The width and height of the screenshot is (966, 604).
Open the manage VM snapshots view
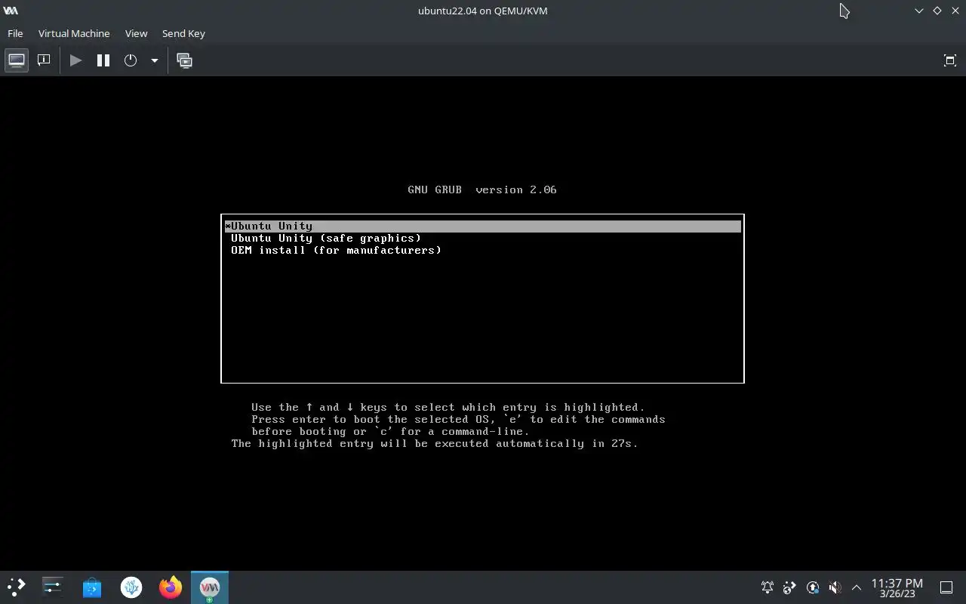pos(184,60)
